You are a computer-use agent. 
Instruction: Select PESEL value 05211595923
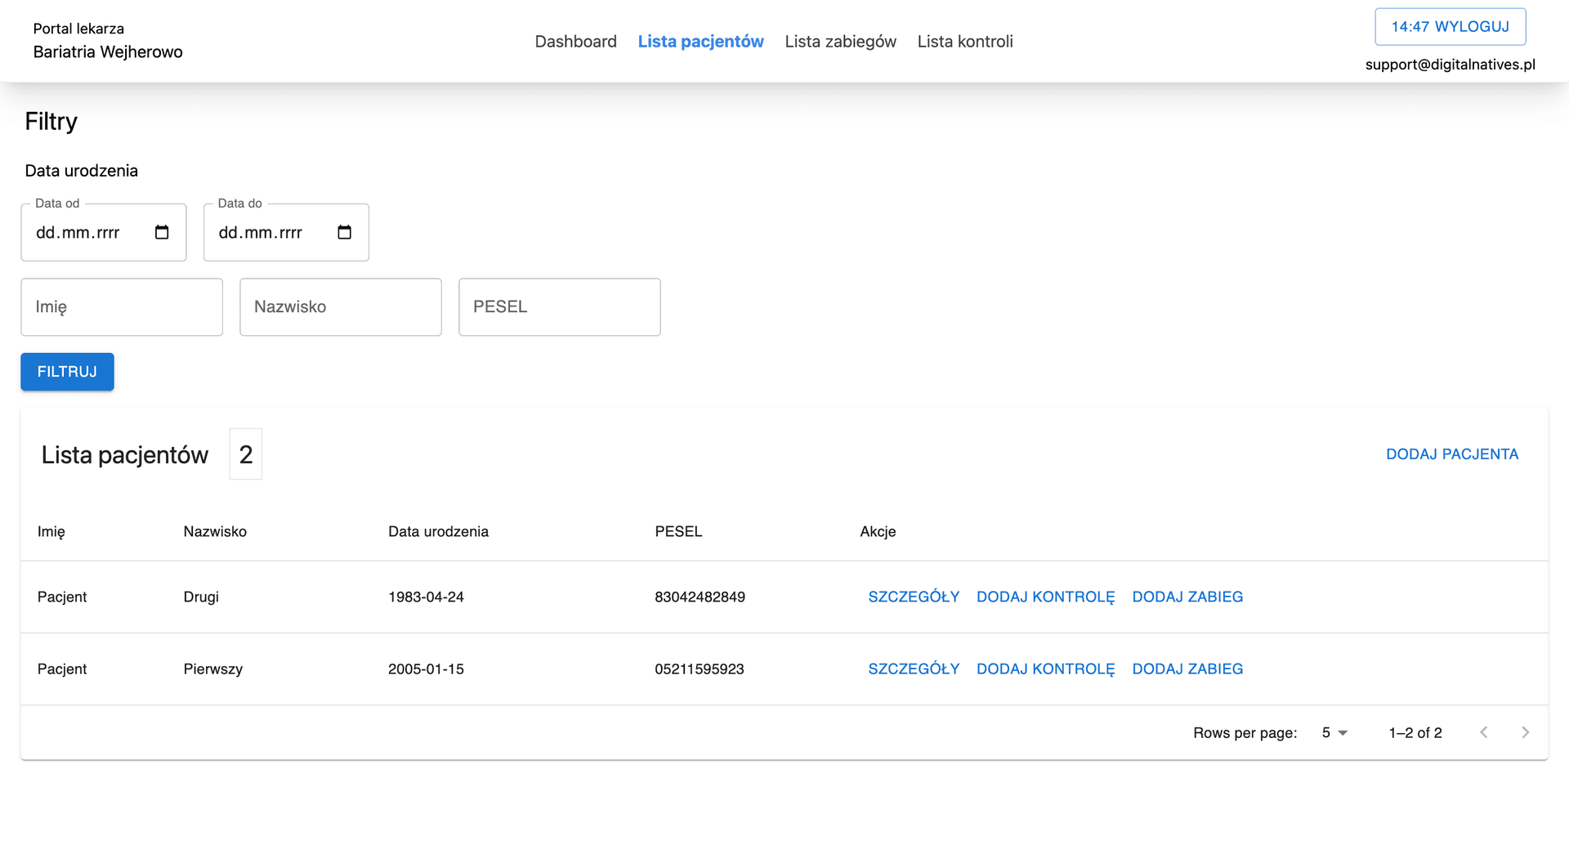coord(699,669)
